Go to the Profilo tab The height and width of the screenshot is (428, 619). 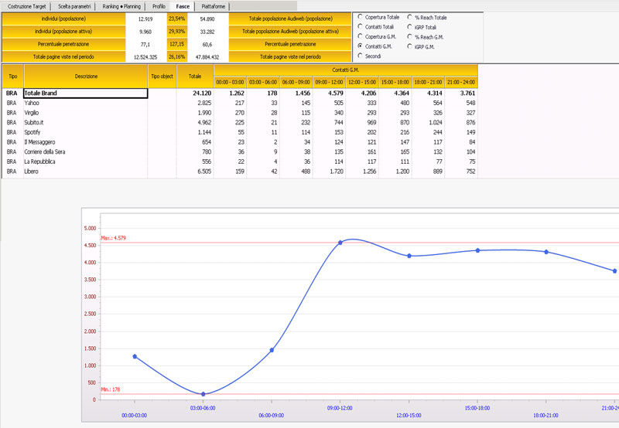coord(159,5)
